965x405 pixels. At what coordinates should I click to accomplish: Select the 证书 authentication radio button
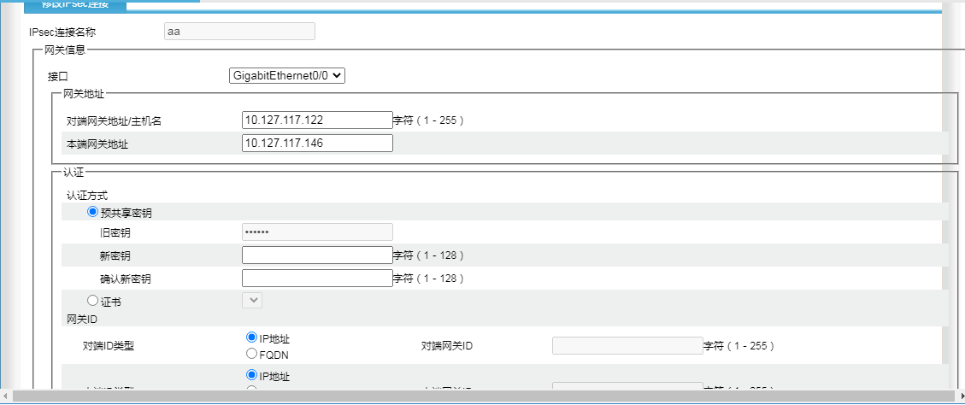point(93,301)
